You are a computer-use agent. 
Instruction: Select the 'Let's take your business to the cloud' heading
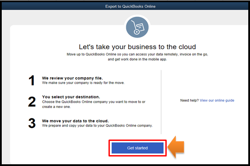137,47
